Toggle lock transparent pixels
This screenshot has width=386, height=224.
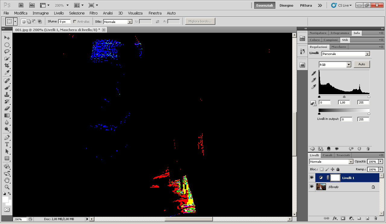(x=321, y=169)
